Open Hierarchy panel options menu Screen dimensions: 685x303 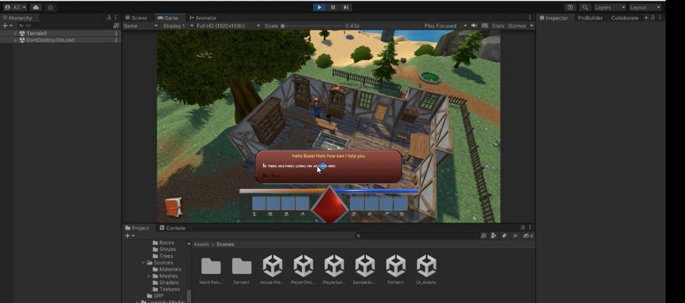[x=116, y=18]
